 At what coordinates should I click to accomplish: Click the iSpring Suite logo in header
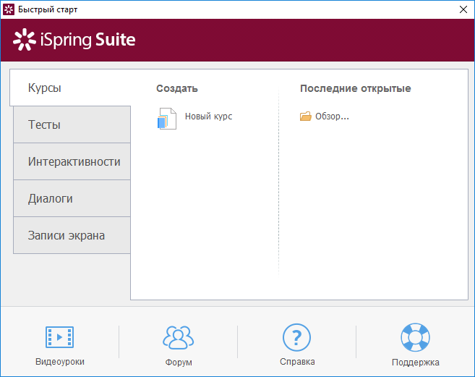(74, 40)
